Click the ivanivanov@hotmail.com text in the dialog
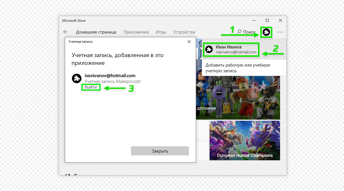This screenshot has width=344, height=191. point(110,76)
